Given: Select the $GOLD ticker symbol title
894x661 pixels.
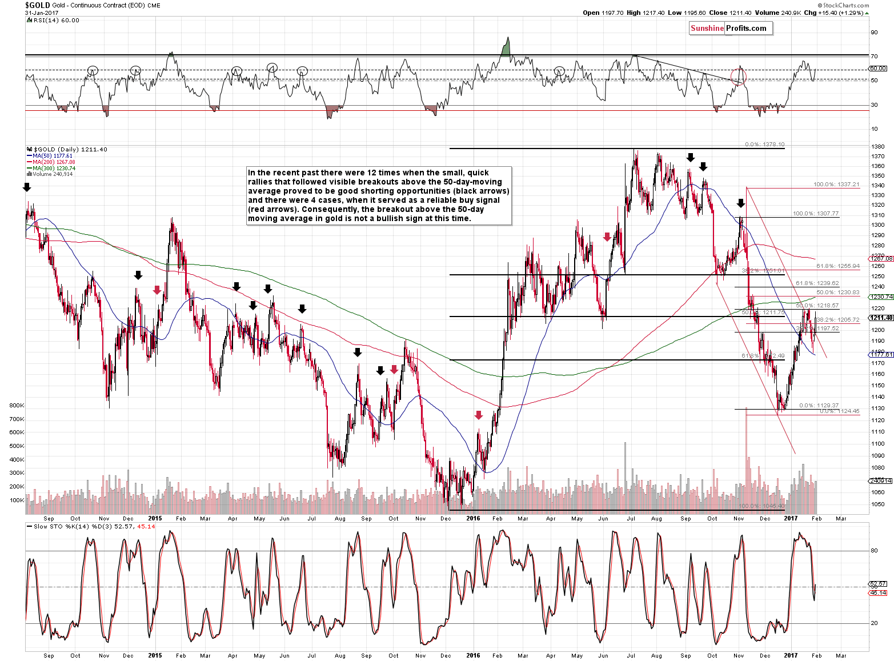Looking at the screenshot, I should tap(37, 5).
